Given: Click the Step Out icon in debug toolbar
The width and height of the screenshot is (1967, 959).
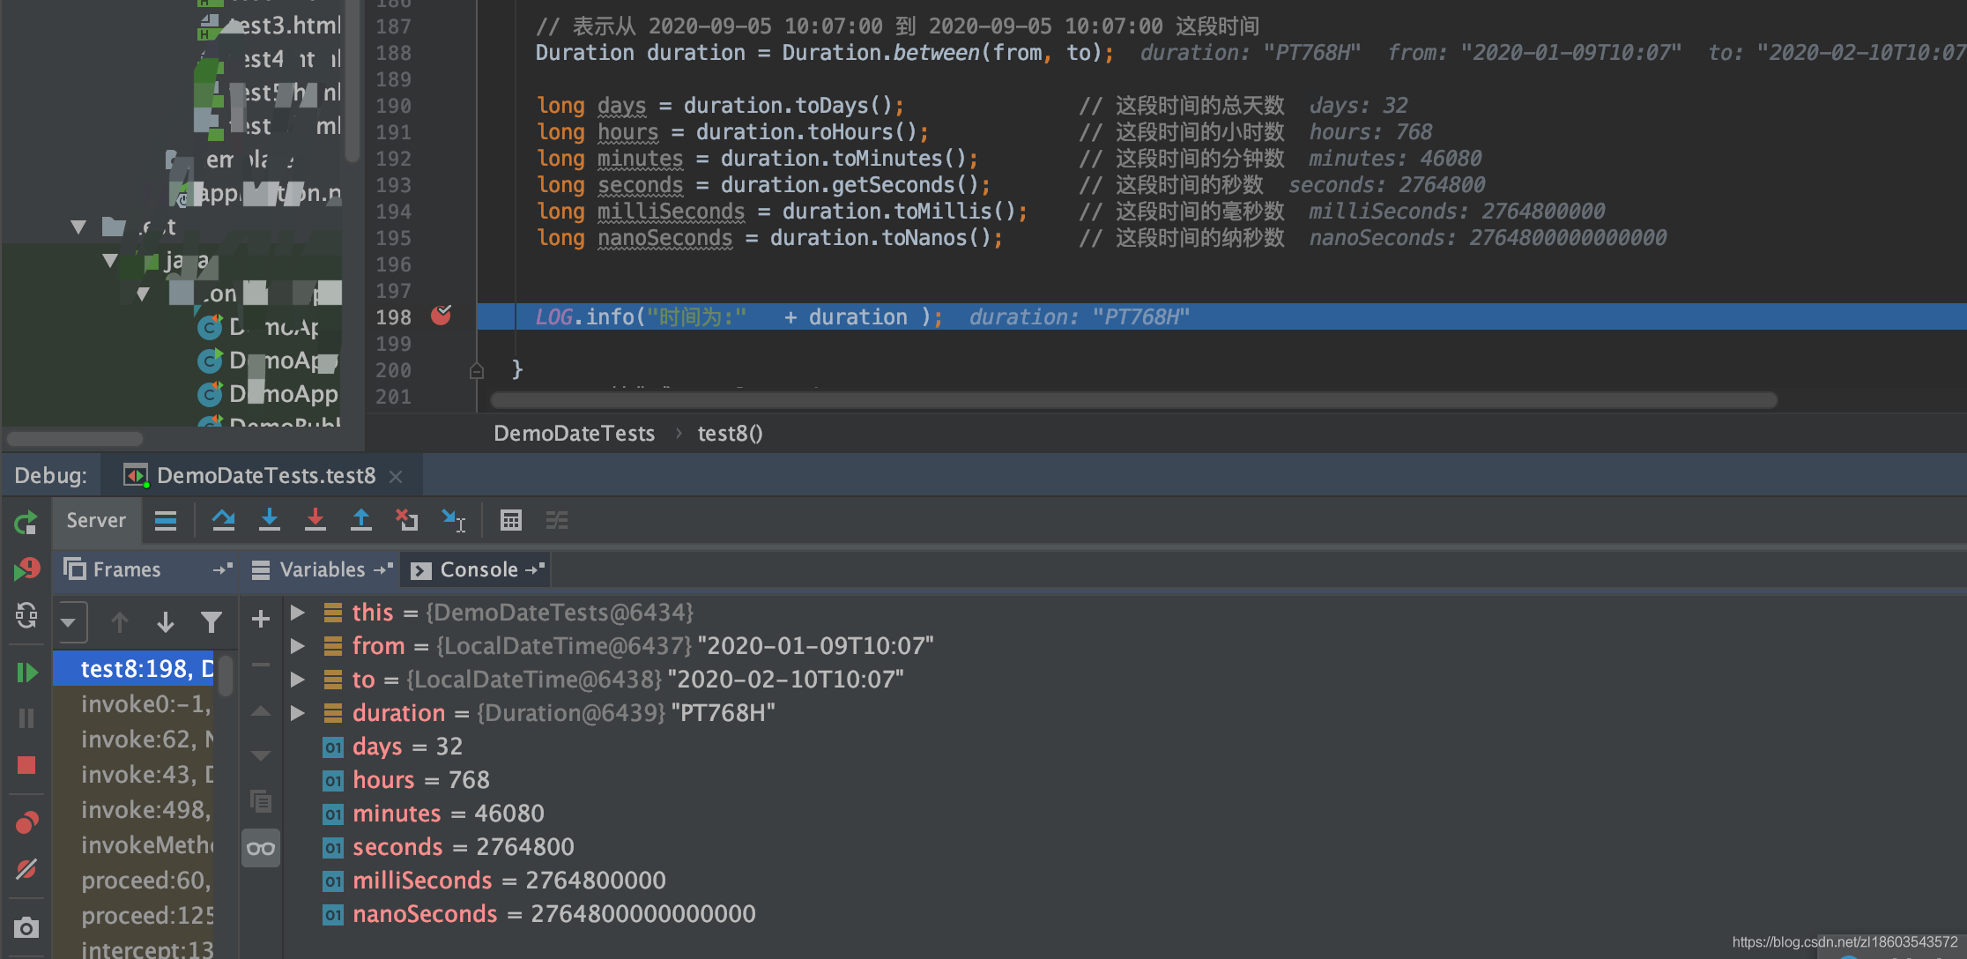Looking at the screenshot, I should click(360, 520).
